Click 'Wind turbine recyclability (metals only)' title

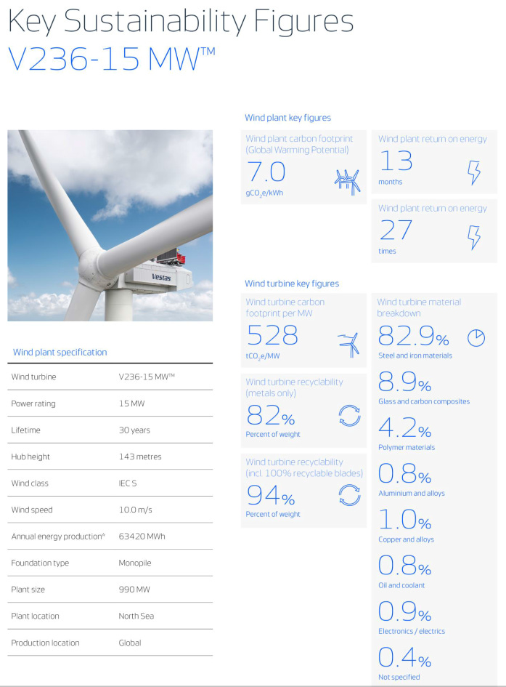click(x=294, y=387)
